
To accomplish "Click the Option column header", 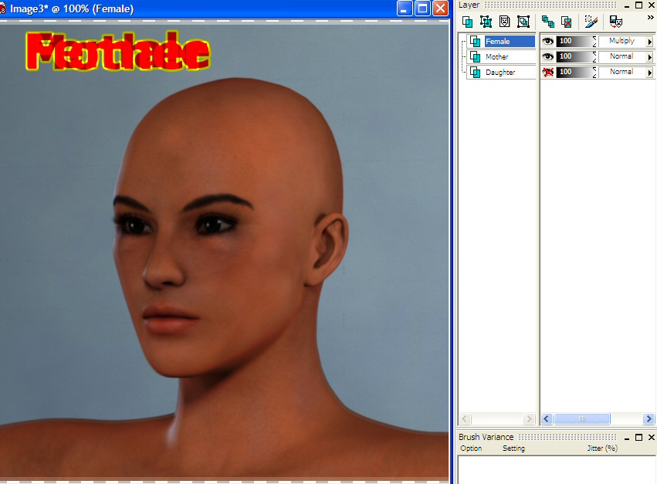I will (x=471, y=448).
